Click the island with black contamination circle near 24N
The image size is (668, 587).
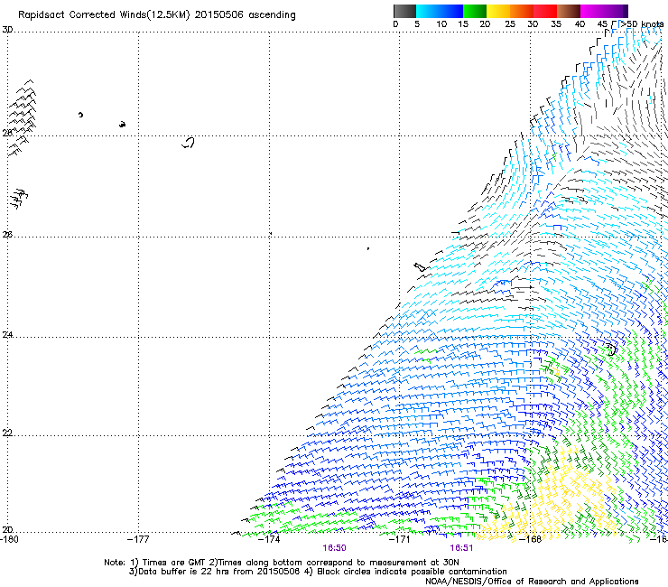click(611, 349)
